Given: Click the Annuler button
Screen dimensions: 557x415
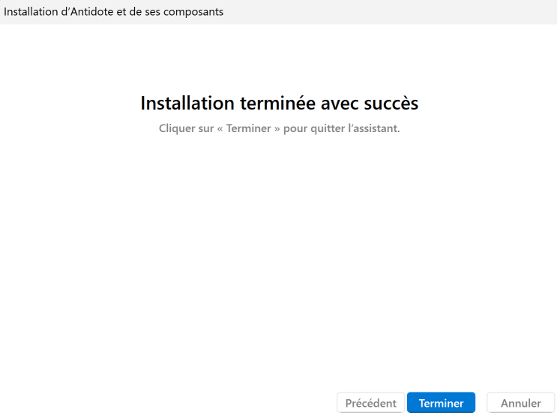Looking at the screenshot, I should click(520, 403).
